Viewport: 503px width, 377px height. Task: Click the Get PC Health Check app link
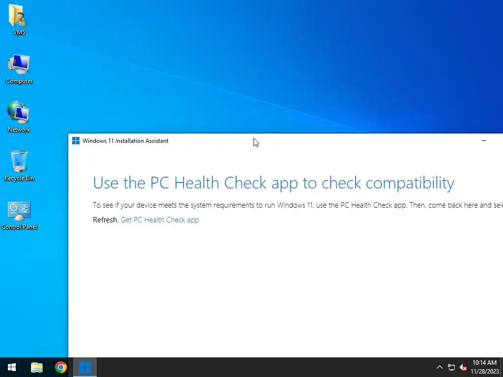(x=160, y=220)
